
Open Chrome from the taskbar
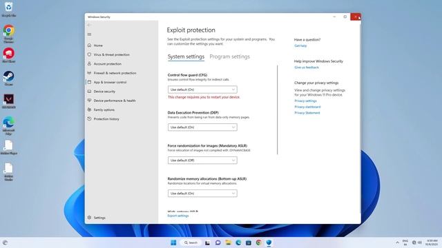pyautogui.click(x=258, y=242)
